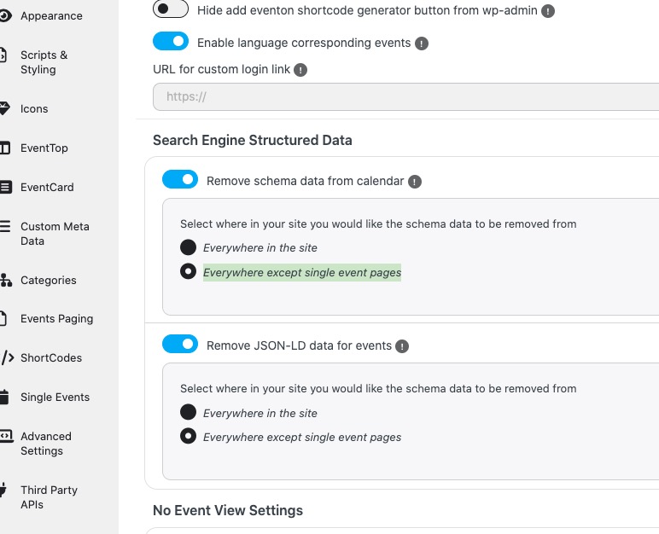Select Everywhere in the site for JSON-LD
The image size is (659, 534).
pos(188,413)
